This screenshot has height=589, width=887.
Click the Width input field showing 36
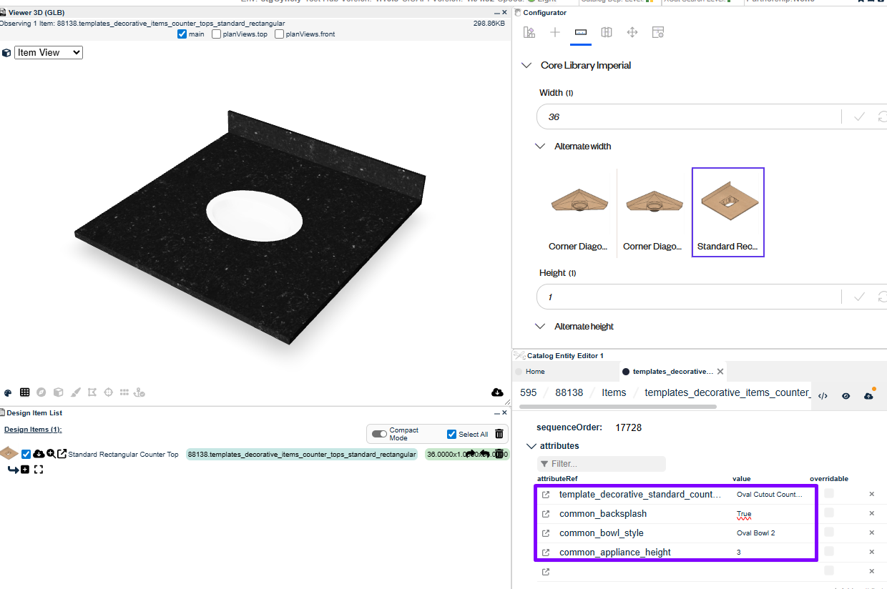pos(690,117)
